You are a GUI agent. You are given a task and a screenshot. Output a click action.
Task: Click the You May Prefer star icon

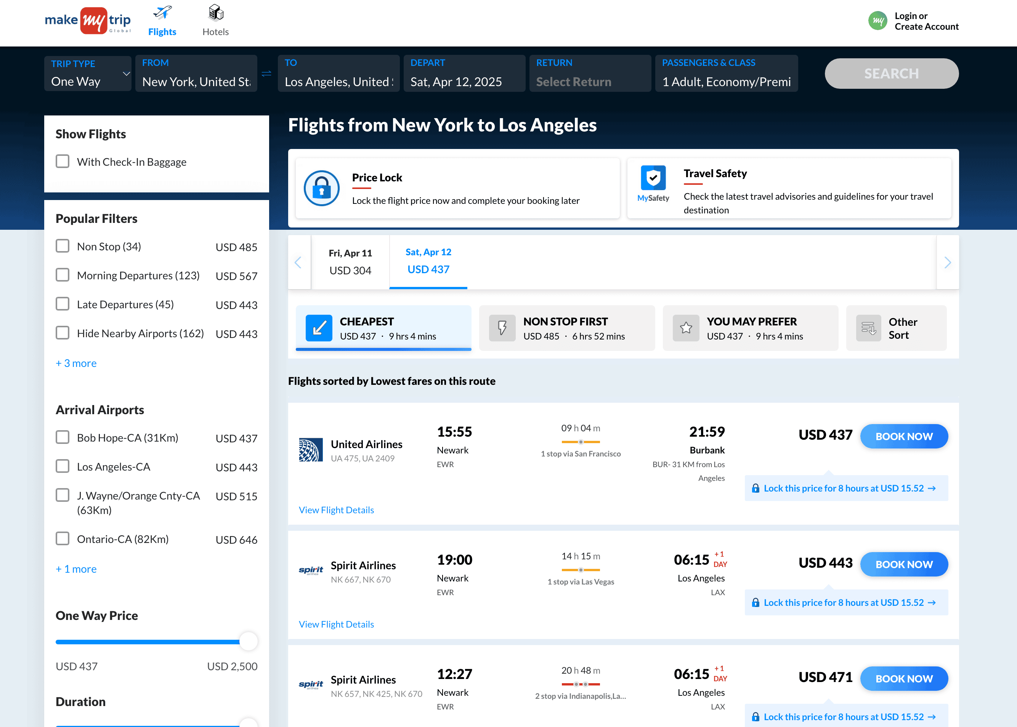[686, 328]
